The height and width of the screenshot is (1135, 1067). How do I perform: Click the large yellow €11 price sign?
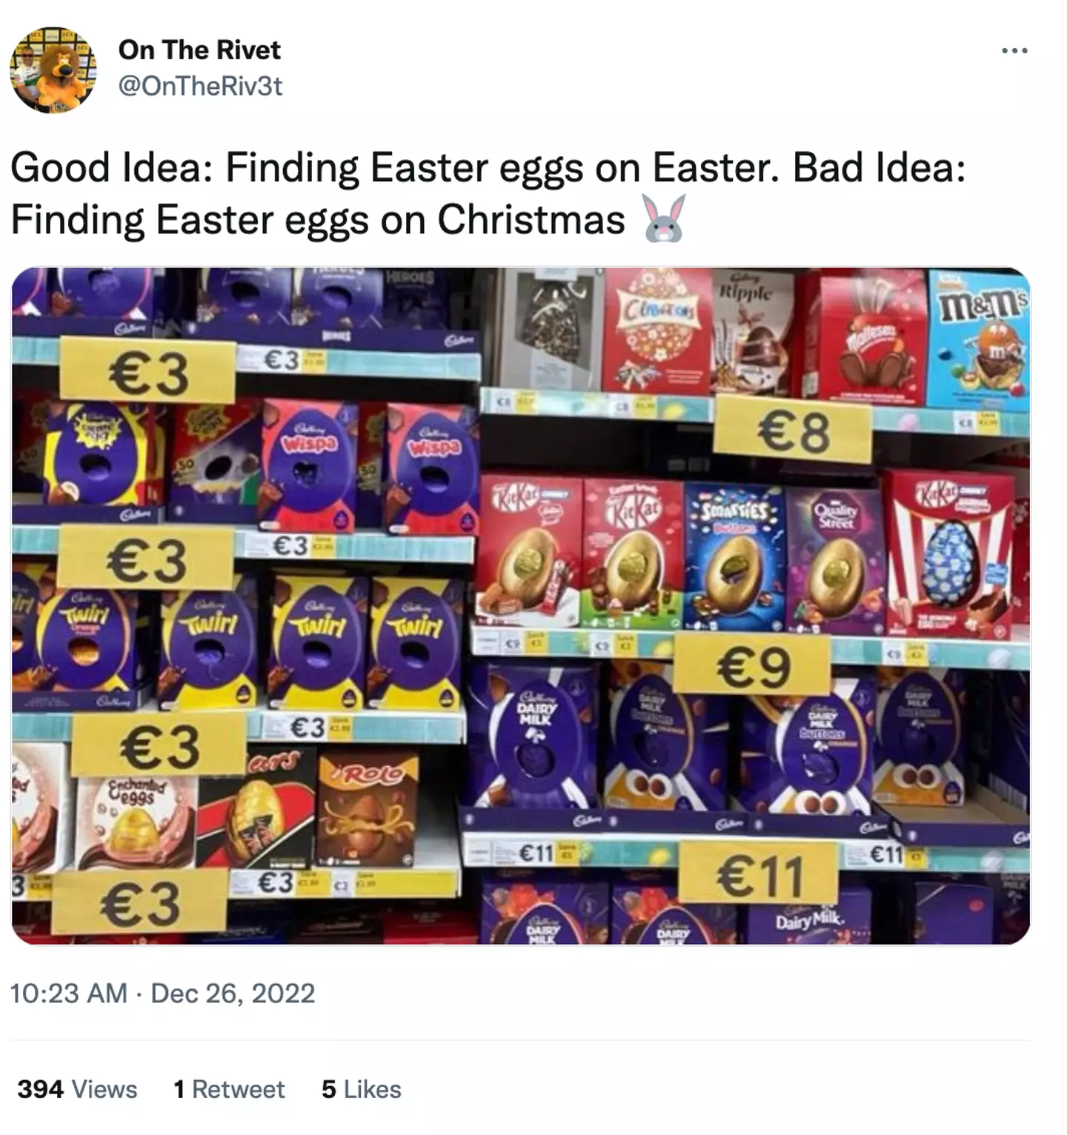click(758, 874)
